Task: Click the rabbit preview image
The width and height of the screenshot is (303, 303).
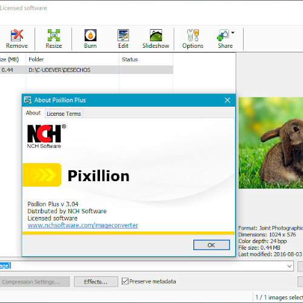Action: point(271,143)
